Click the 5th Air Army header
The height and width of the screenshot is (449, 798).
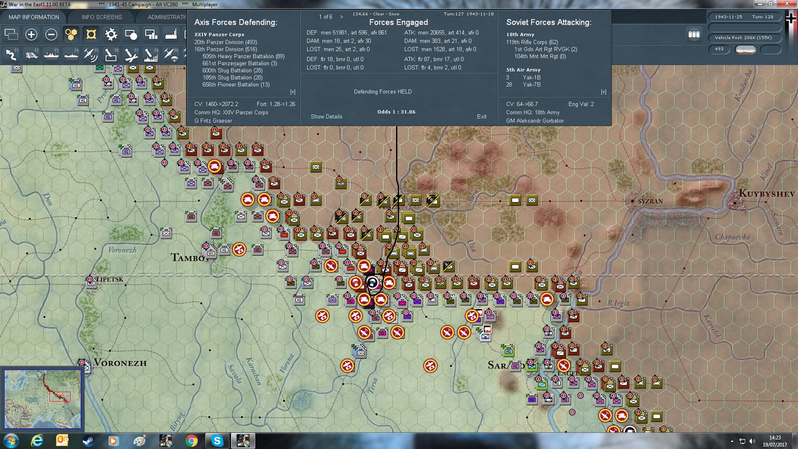[x=523, y=70]
